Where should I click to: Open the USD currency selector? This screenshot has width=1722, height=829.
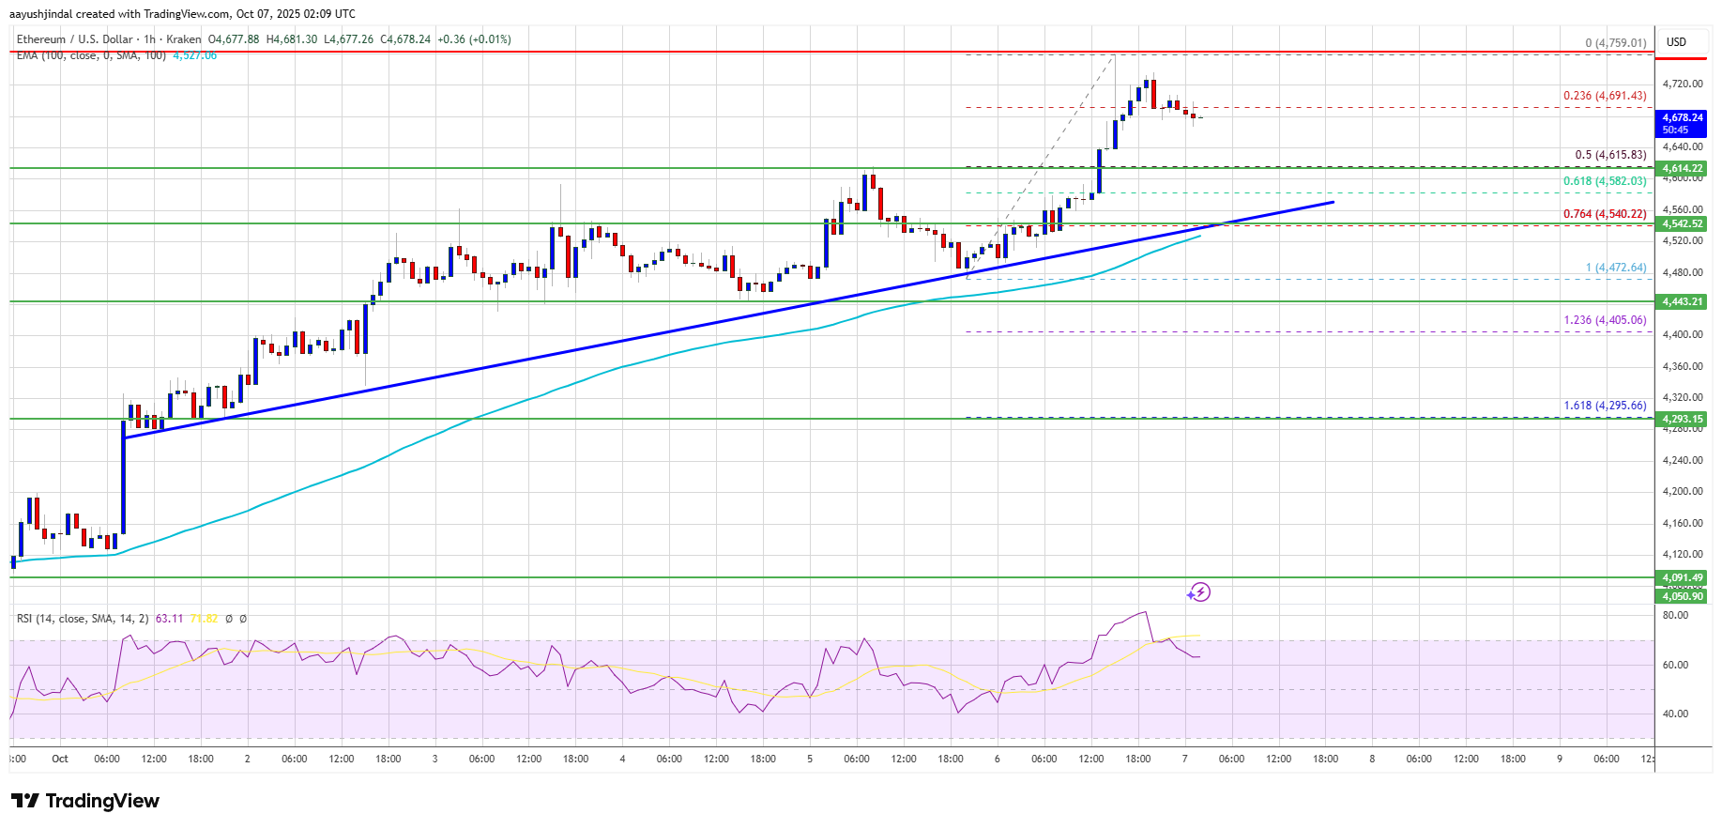(1676, 42)
